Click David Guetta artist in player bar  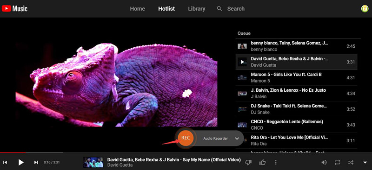click(x=120, y=165)
